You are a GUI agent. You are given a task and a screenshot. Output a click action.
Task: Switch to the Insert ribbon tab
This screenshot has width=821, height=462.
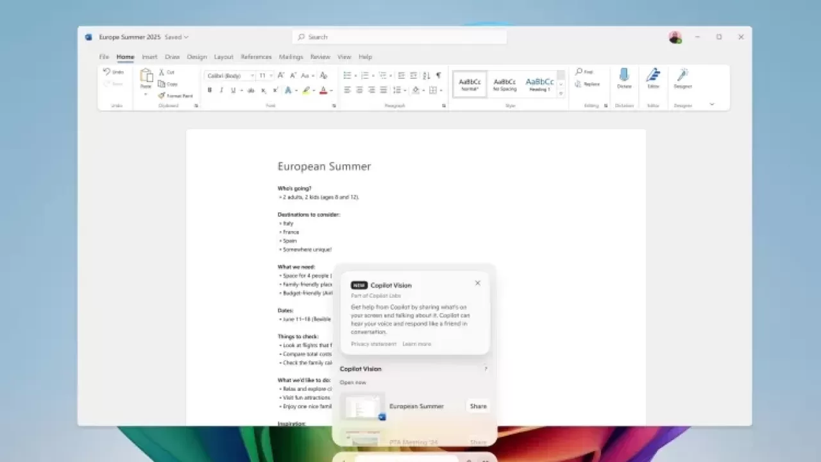tap(149, 56)
